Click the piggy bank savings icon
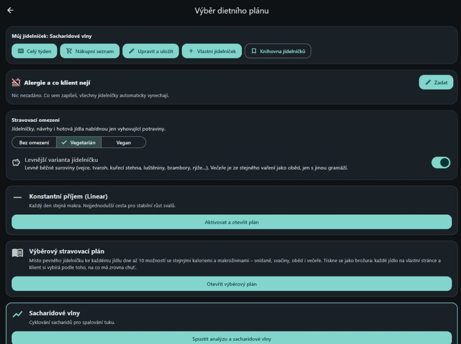The width and height of the screenshot is (461, 344). [16, 162]
